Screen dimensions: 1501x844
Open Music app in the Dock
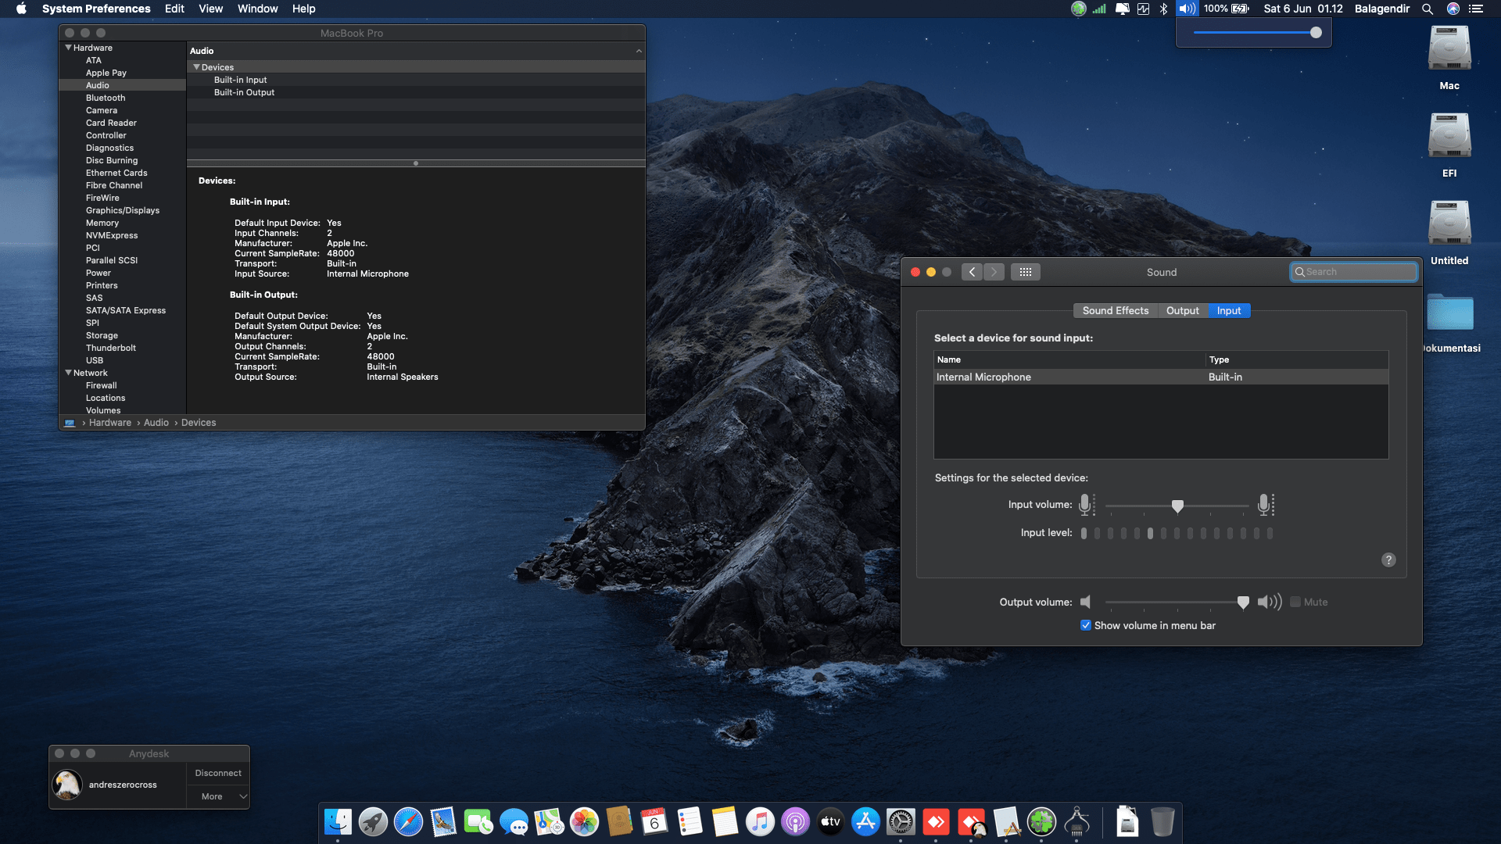760,822
